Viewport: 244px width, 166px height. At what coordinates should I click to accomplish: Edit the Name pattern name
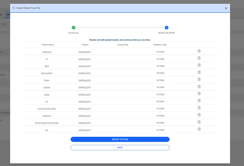pos(47,95)
